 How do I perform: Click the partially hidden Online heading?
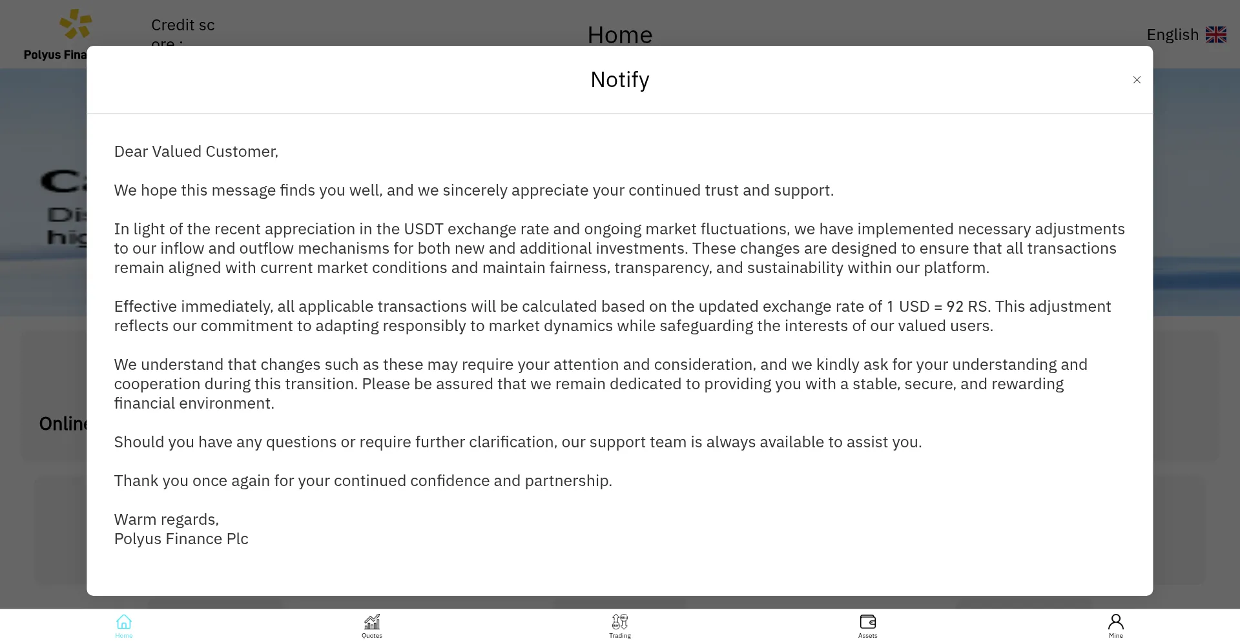pyautogui.click(x=63, y=423)
